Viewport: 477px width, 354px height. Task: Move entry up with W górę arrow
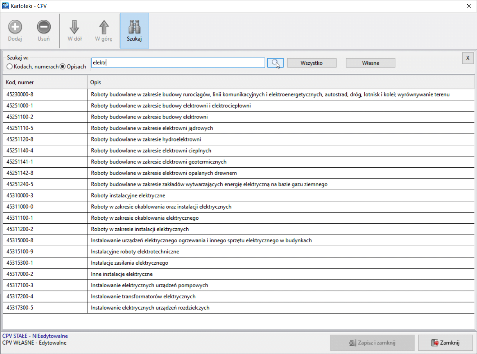pos(104,27)
